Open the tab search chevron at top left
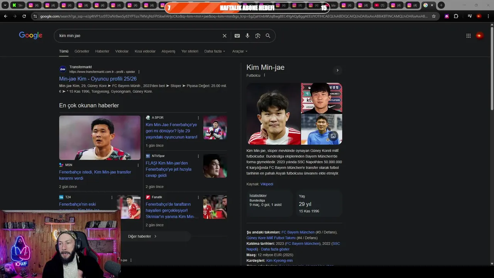This screenshot has width=494, height=278. pos(5,5)
